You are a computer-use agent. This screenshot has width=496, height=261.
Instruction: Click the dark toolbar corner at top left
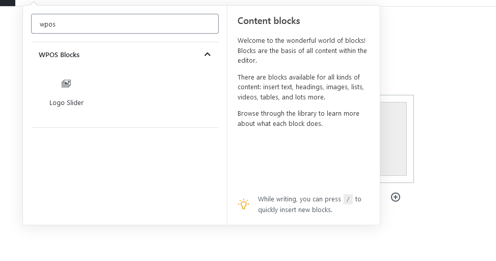tap(7, 3)
